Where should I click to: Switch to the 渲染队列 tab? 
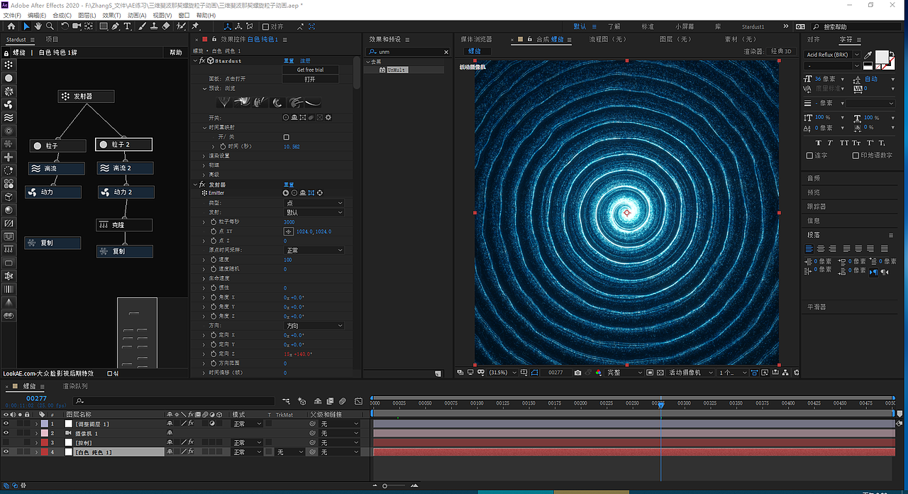click(75, 386)
